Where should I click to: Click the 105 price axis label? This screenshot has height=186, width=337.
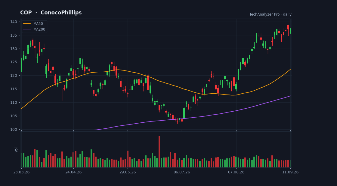point(14,116)
